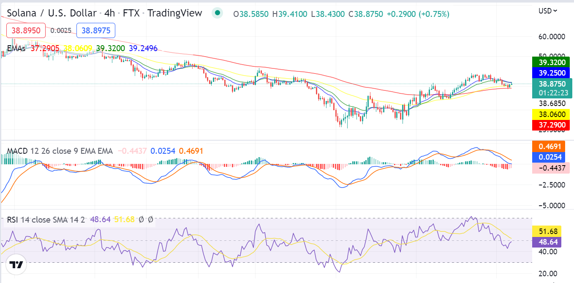Image resolution: width=574 pixels, height=283 pixels.
Task: Click the 40.00 RSI scale label
Action: [x=547, y=252]
